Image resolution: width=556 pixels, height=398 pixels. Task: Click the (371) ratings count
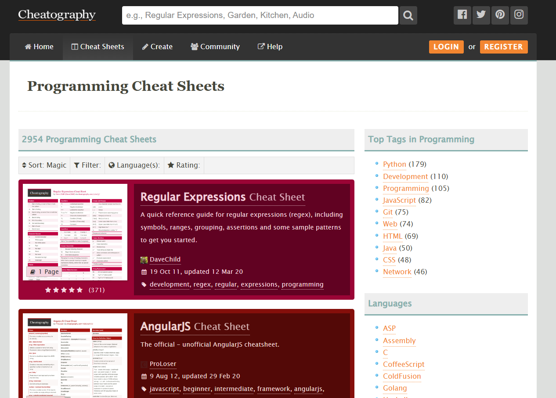[97, 290]
